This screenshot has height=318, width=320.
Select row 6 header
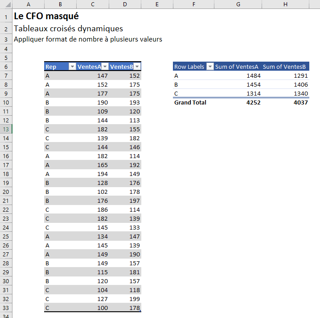point(6,67)
